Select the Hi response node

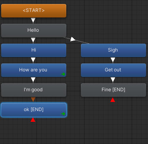click(34, 50)
